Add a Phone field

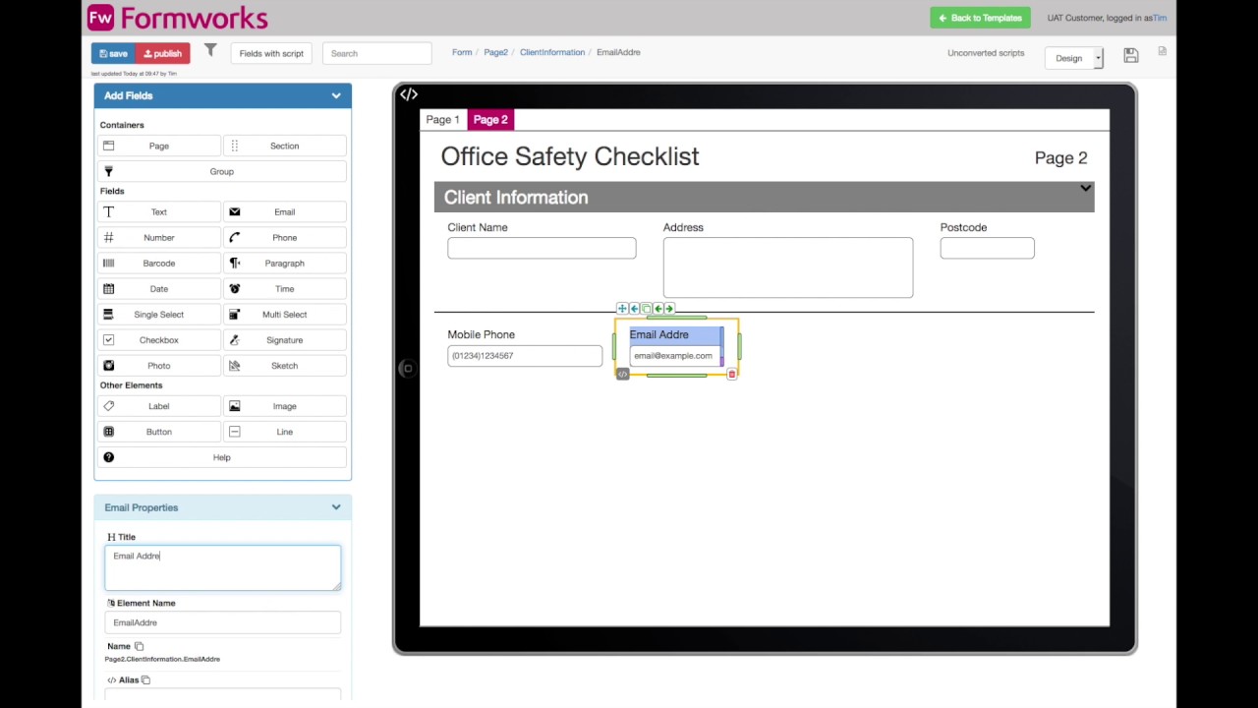285,238
